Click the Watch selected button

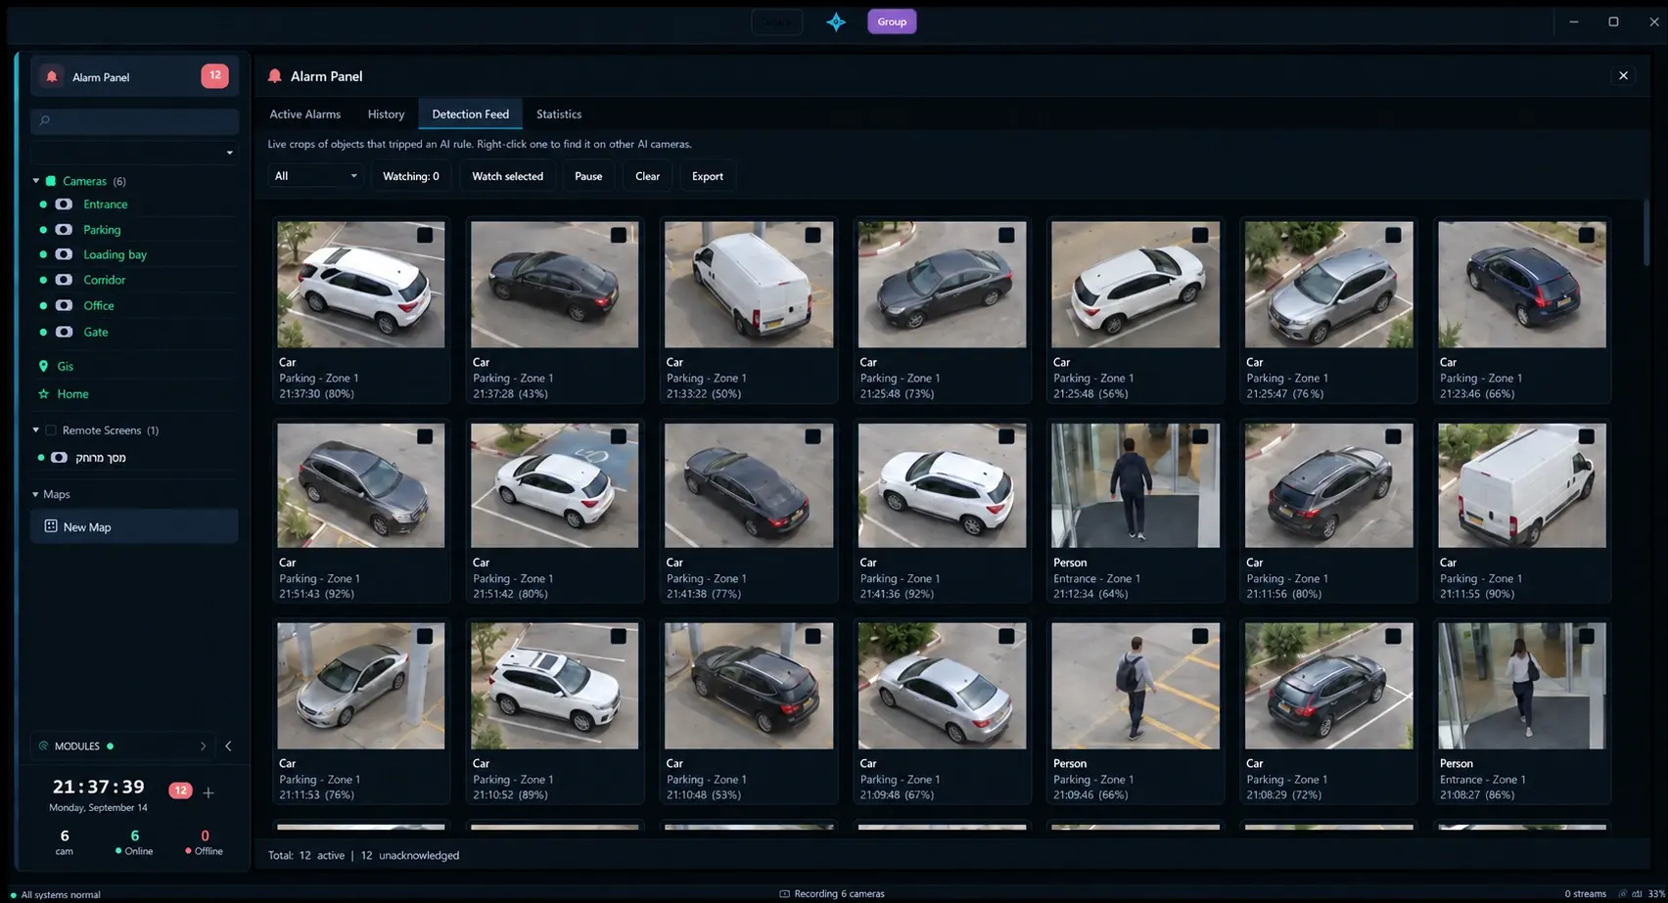(507, 176)
